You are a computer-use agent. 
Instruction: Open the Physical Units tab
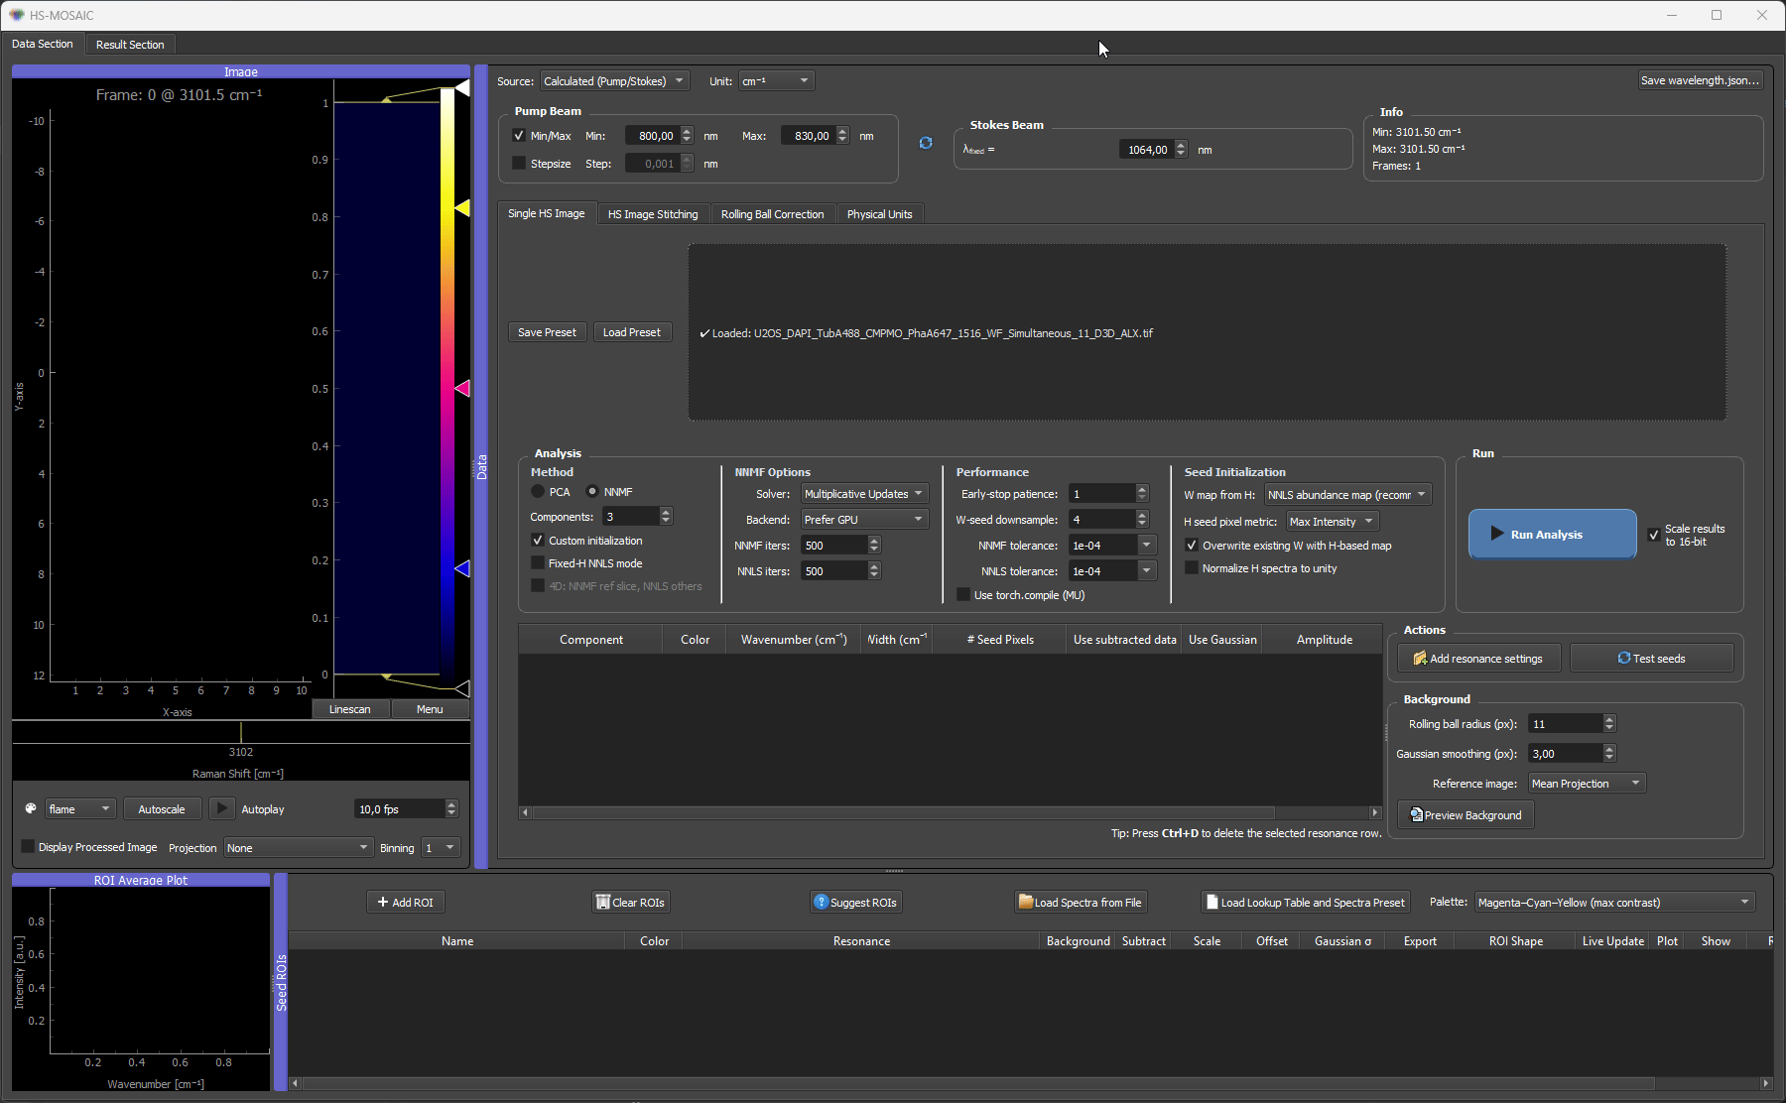tap(879, 214)
